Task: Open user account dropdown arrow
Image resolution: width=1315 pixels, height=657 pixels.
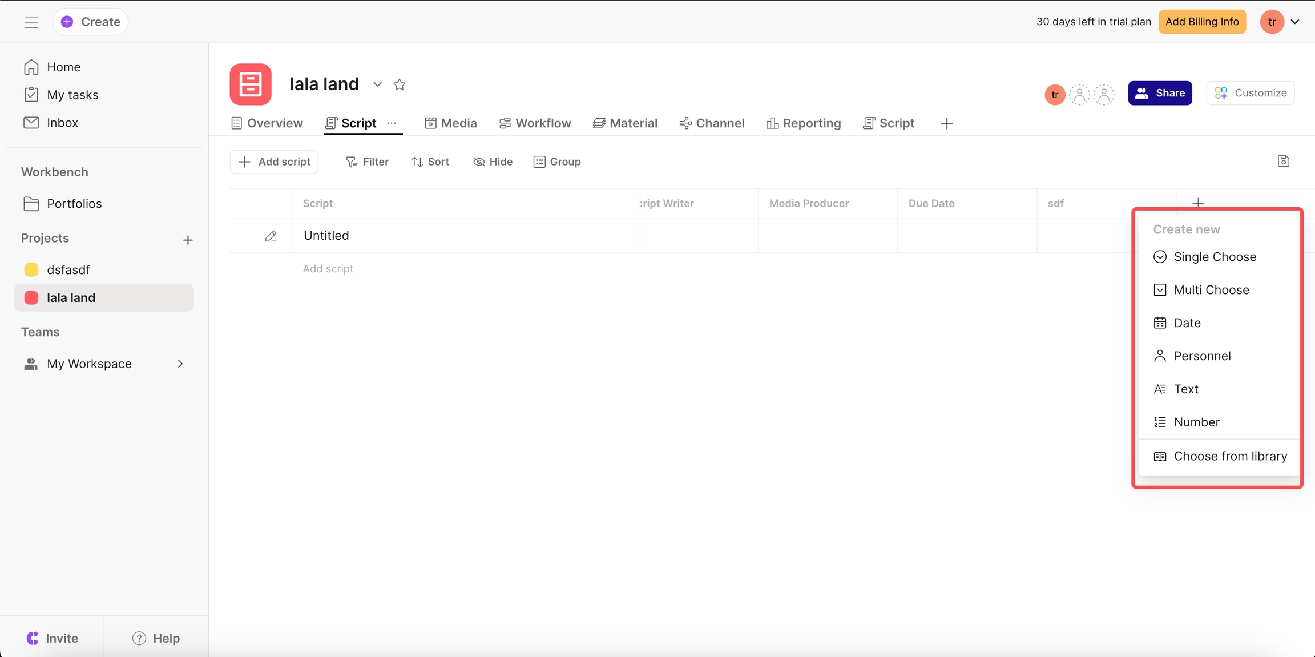Action: (x=1295, y=22)
